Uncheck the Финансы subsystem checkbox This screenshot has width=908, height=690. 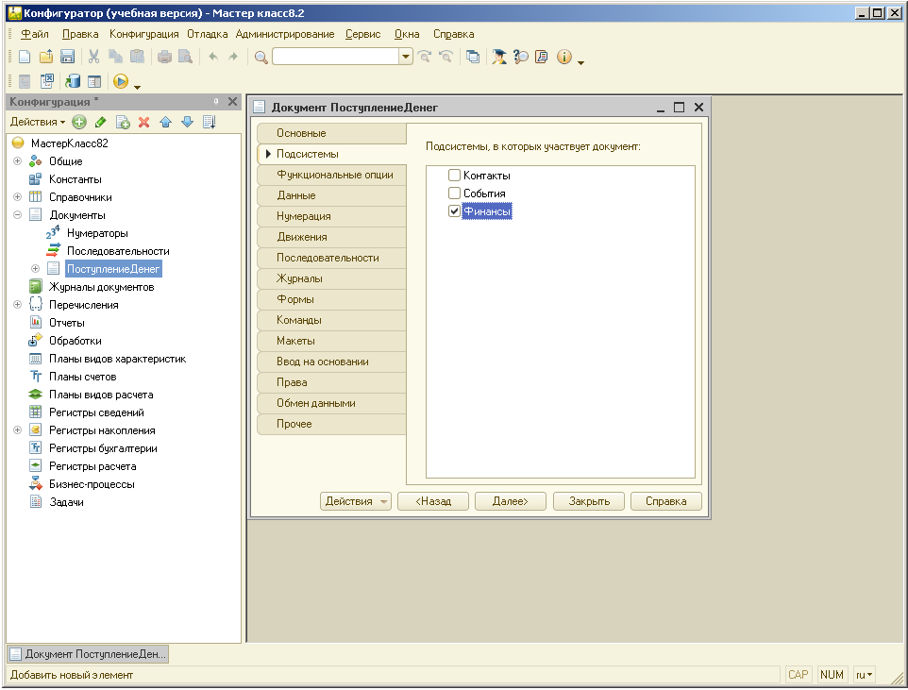pyautogui.click(x=455, y=211)
